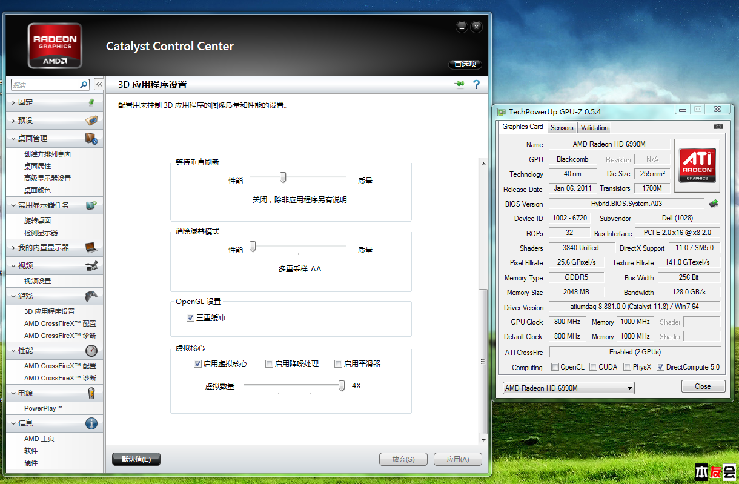Click the search magnifier icon in sidebar

click(x=84, y=85)
